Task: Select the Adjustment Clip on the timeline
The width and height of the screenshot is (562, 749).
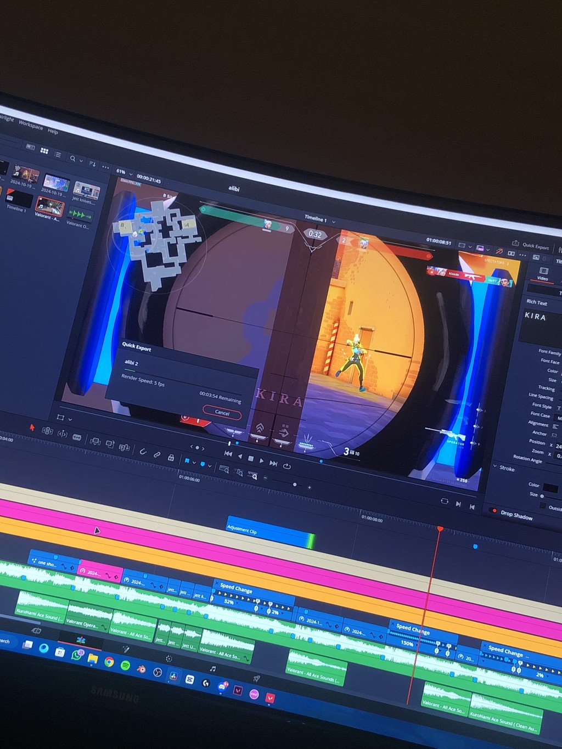Action: [271, 532]
